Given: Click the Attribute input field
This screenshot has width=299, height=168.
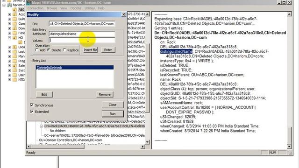Looking at the screenshot, I should (82, 34).
